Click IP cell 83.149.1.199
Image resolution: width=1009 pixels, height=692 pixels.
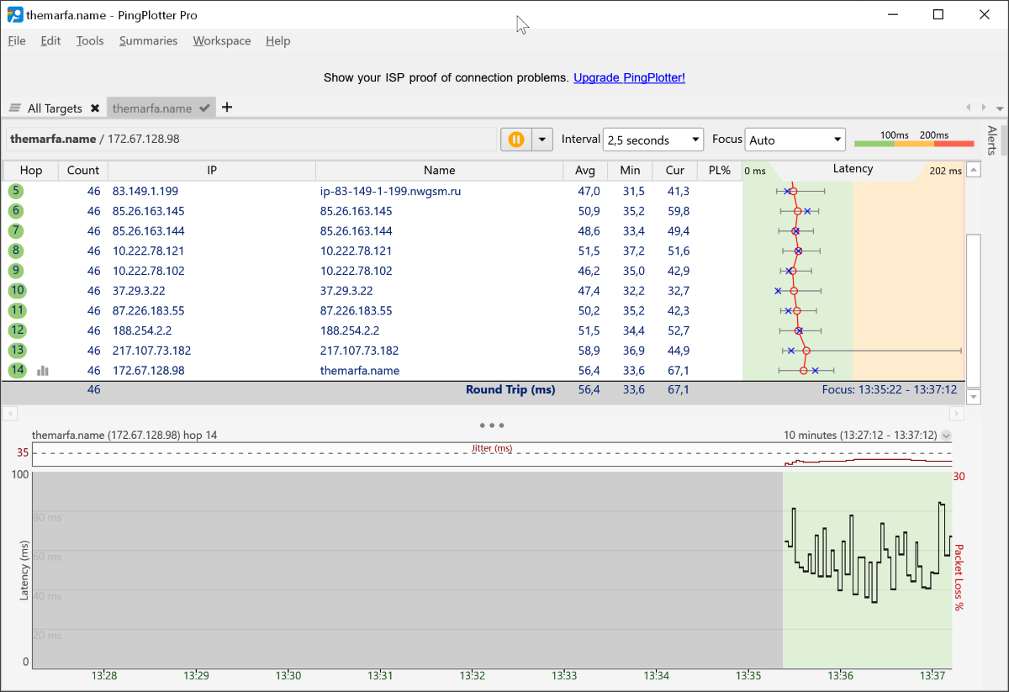click(x=145, y=192)
